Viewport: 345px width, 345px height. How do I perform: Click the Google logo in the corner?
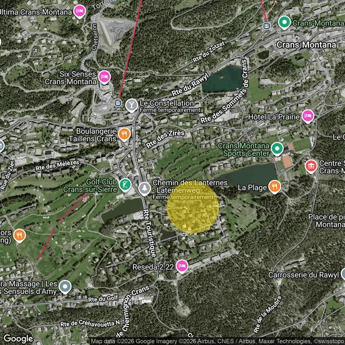click(19, 339)
